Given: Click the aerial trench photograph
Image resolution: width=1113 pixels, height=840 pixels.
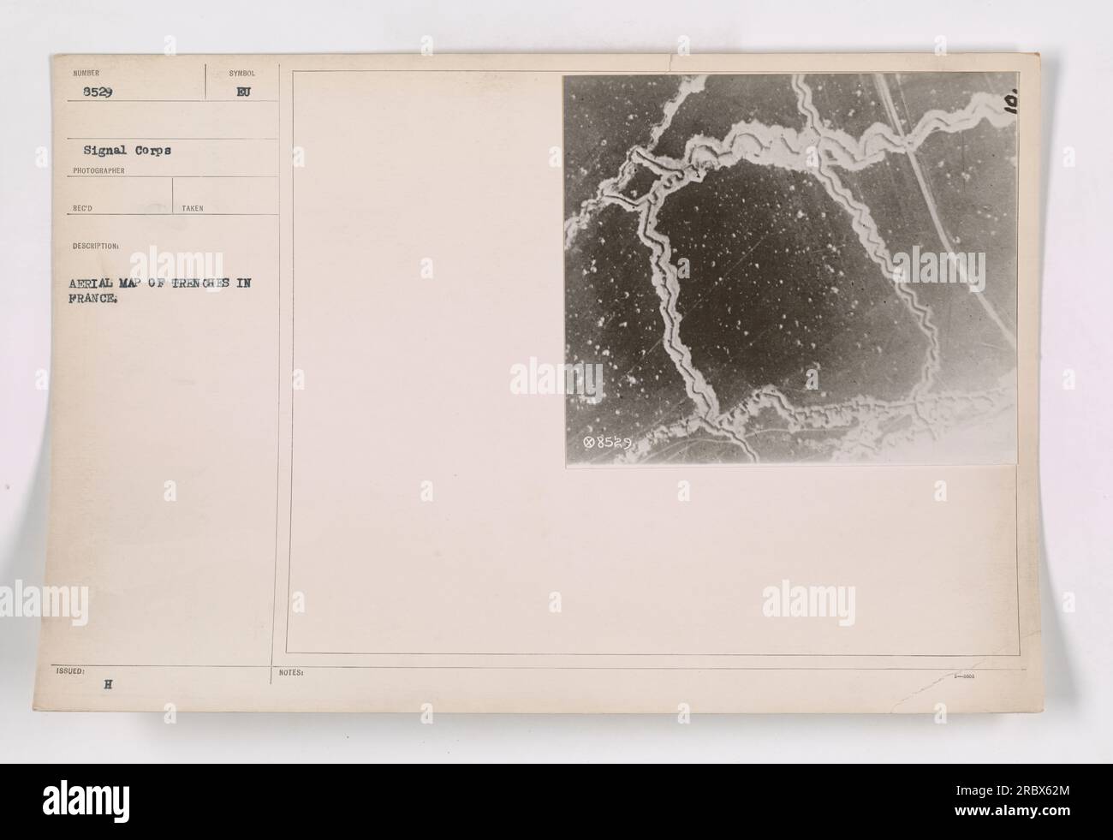Looking at the screenshot, I should coord(790,271).
